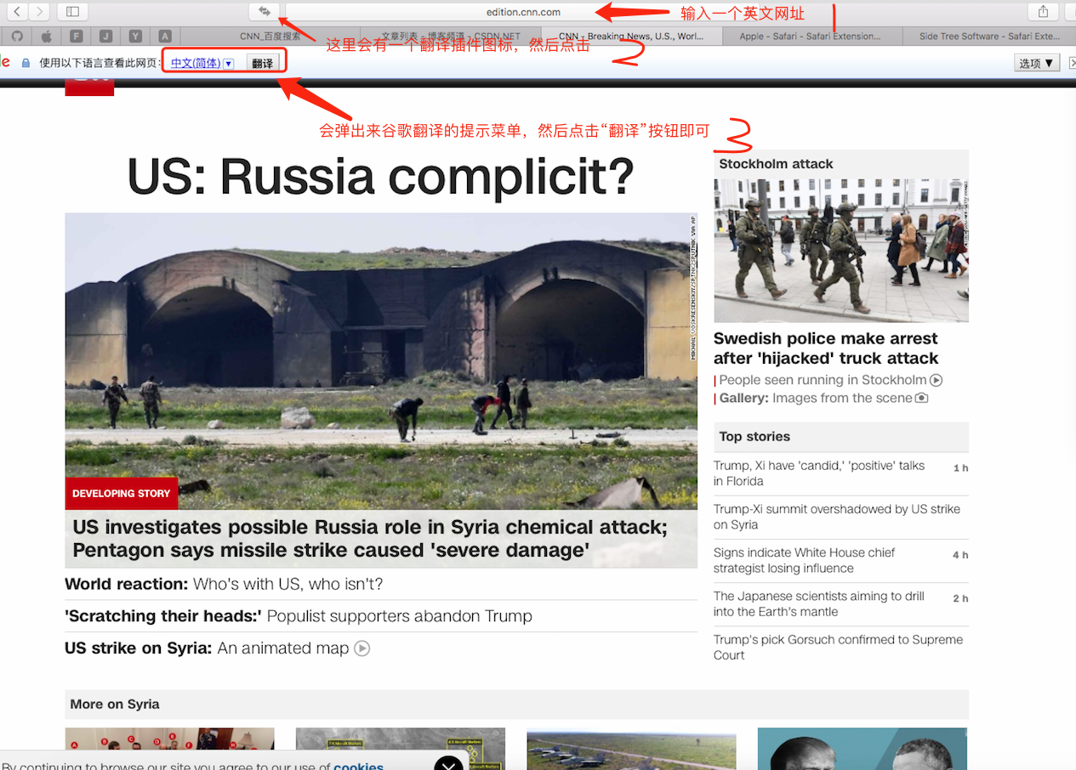Select the 'CNN - Breaking News' tab
The width and height of the screenshot is (1076, 770).
631,37
